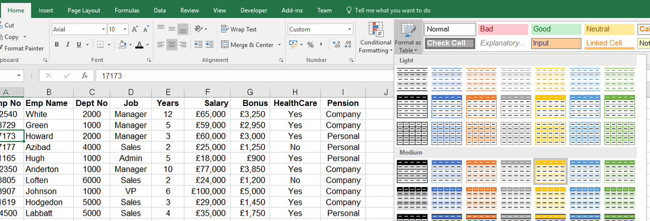The height and width of the screenshot is (221, 650).
Task: Open Number group dialog launcher
Action: [352, 60]
